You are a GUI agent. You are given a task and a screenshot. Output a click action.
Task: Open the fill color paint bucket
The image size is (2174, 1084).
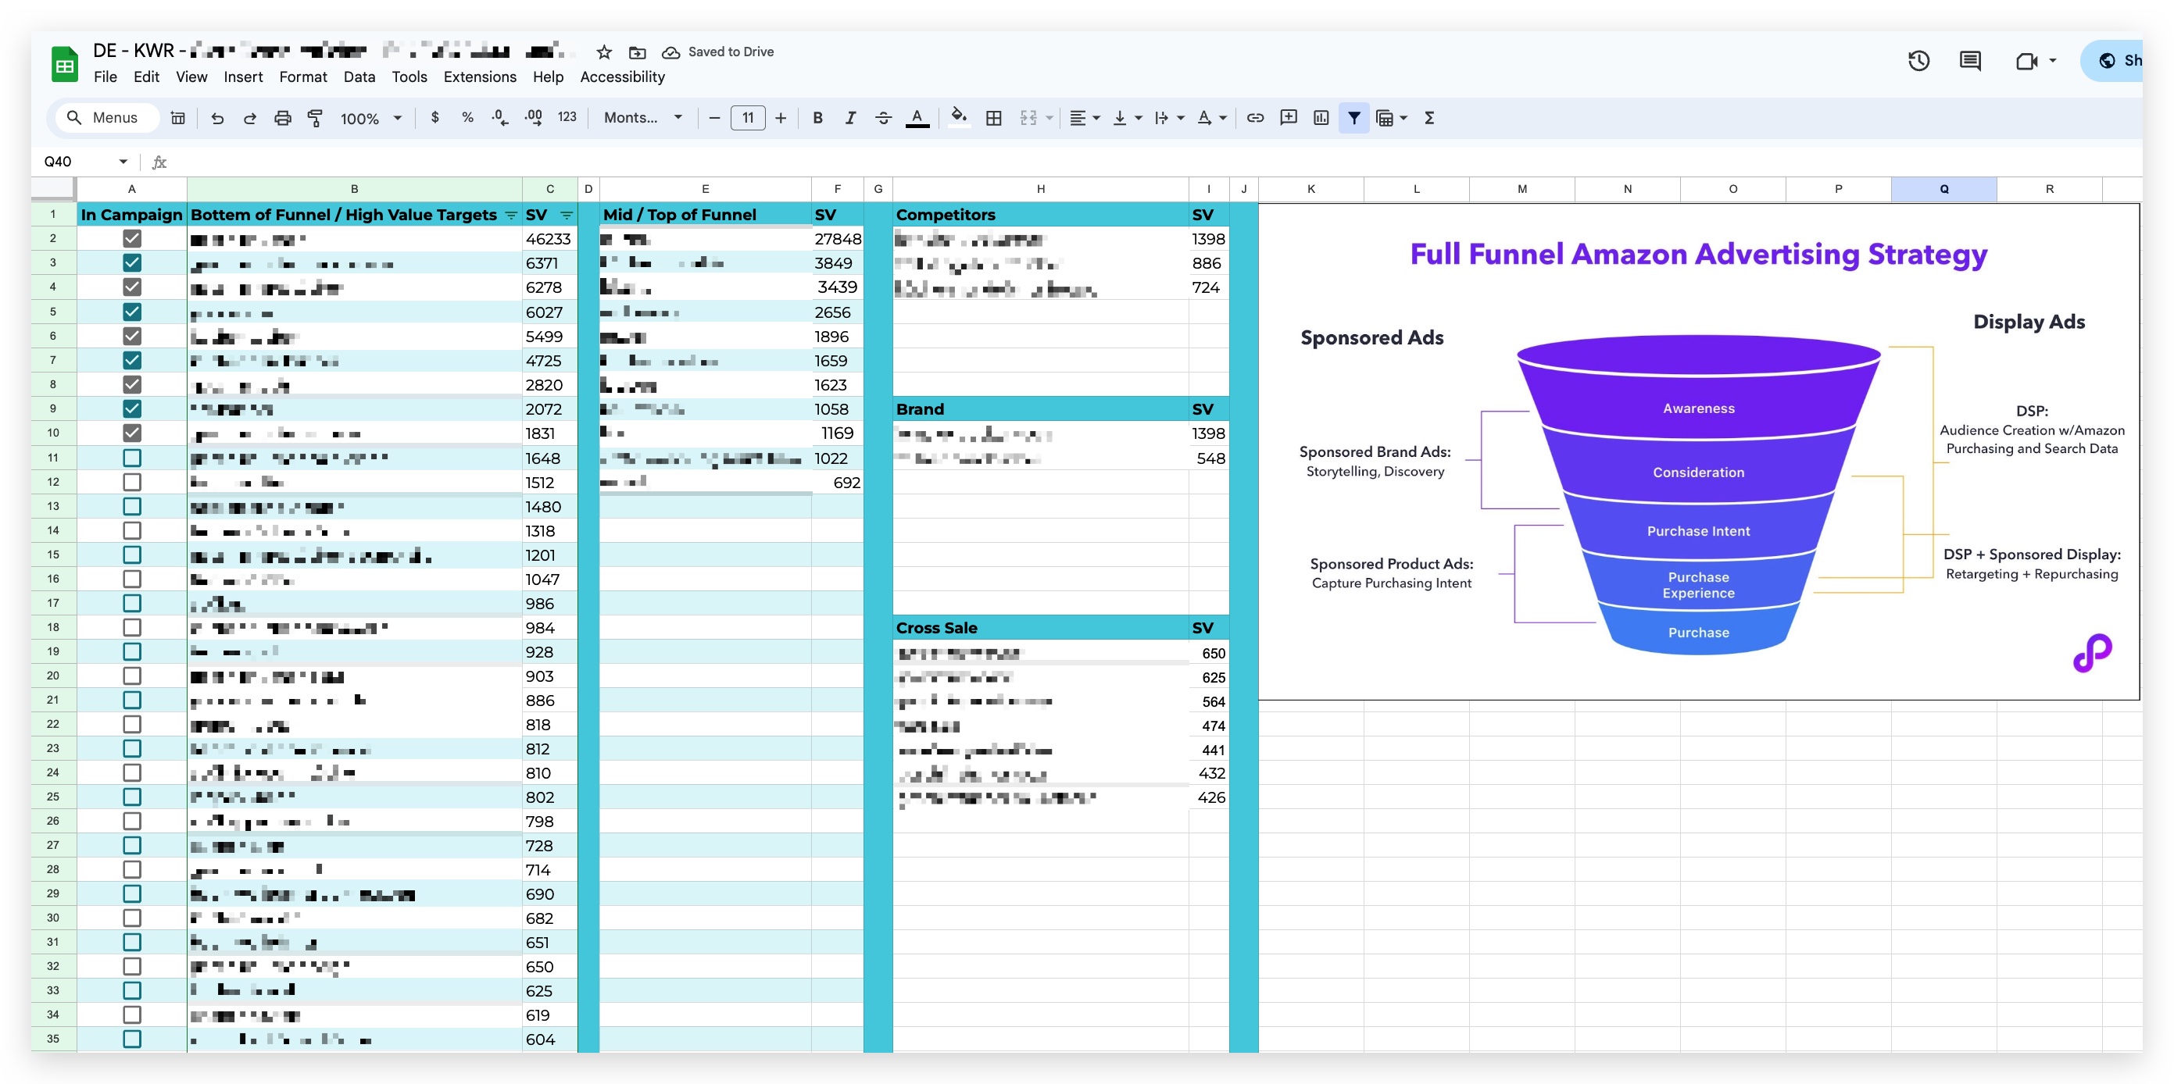959,118
